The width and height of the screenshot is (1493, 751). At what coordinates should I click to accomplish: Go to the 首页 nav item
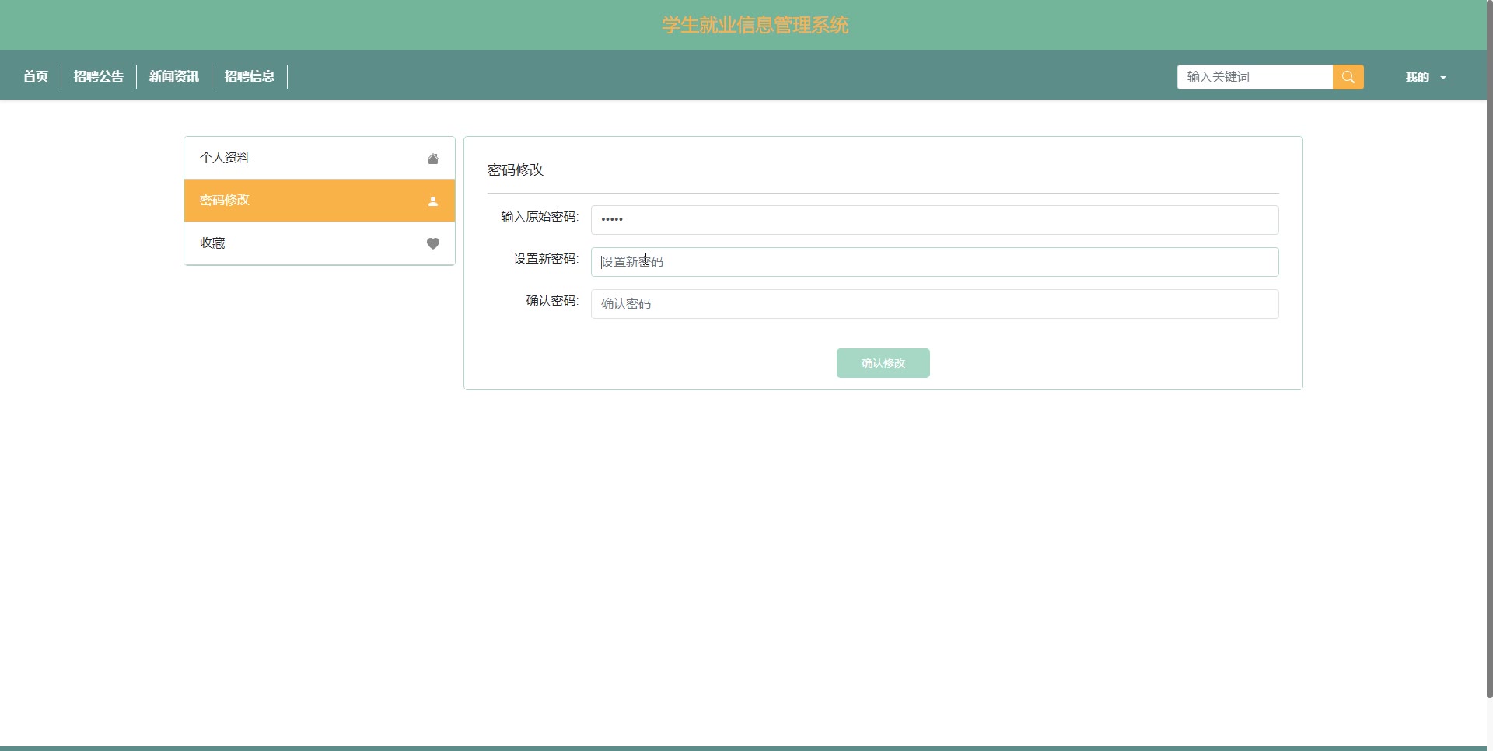click(x=36, y=76)
